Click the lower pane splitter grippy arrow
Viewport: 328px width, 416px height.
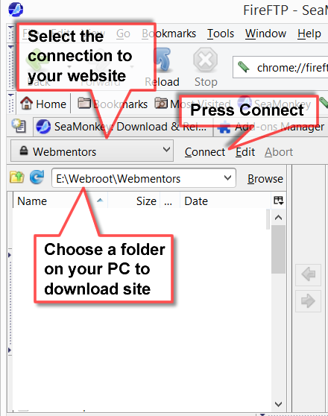(x=10, y=350)
